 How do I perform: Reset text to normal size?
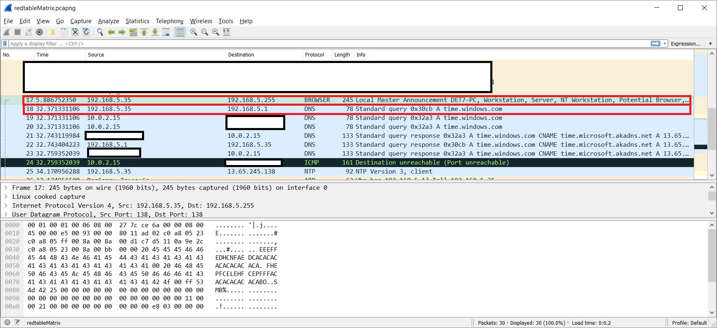point(216,32)
